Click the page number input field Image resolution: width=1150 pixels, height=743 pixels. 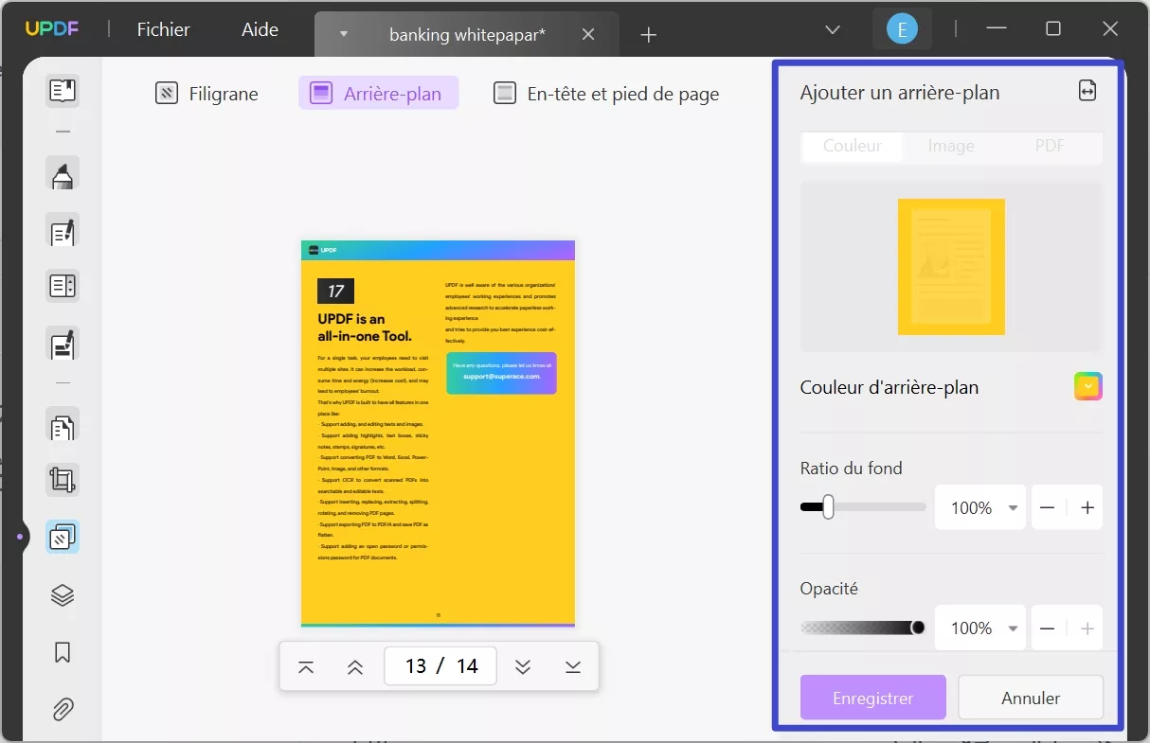[x=440, y=665]
